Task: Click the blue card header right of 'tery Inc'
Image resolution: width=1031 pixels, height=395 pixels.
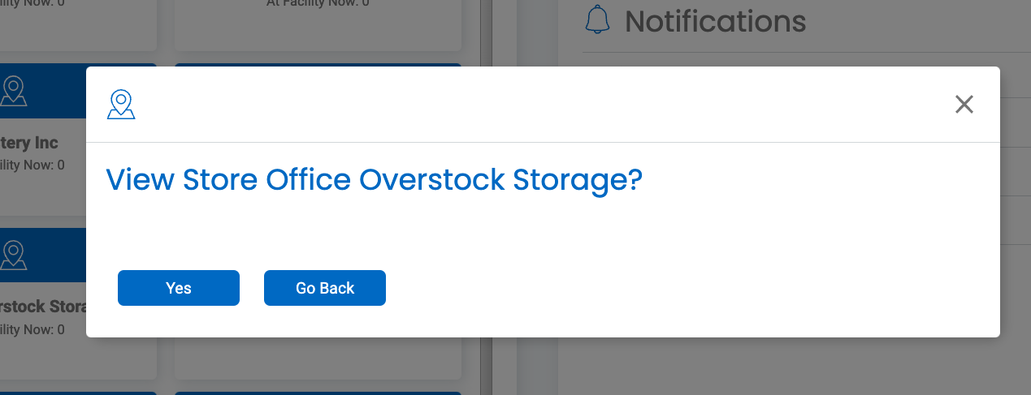Action: (318, 65)
